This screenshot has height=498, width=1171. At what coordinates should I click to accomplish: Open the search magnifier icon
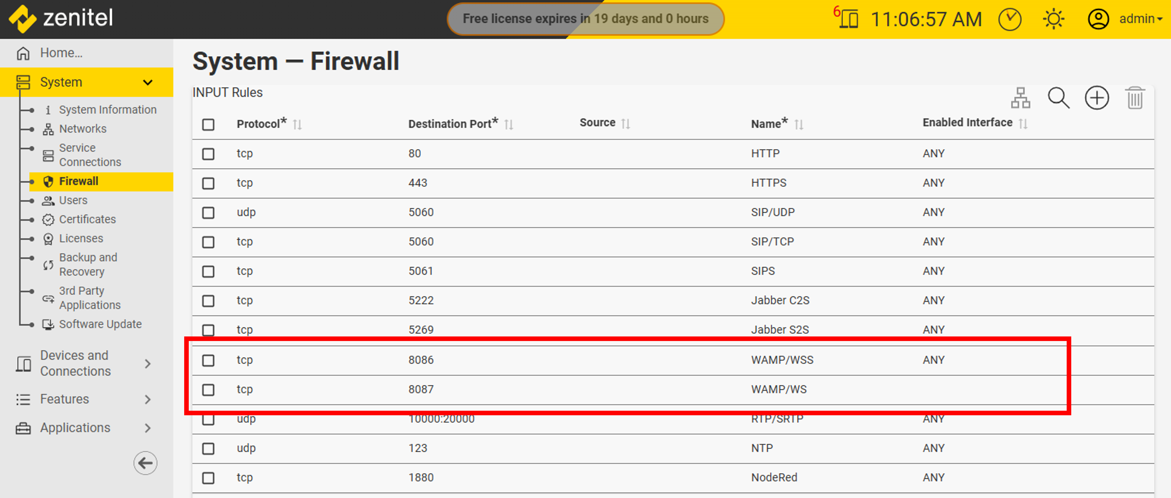point(1058,98)
